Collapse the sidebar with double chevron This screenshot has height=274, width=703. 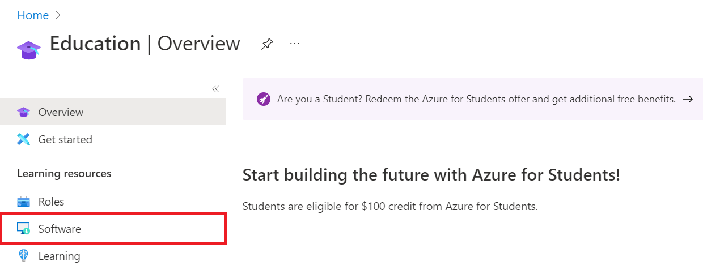215,89
